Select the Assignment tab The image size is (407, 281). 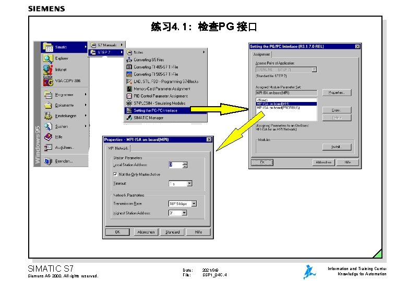[x=261, y=54]
